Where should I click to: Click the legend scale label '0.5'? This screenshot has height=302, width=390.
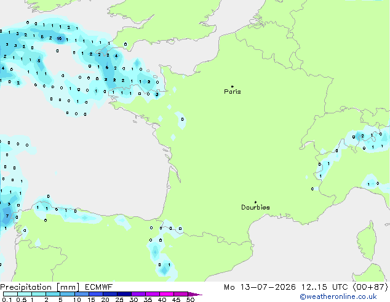point(22,300)
